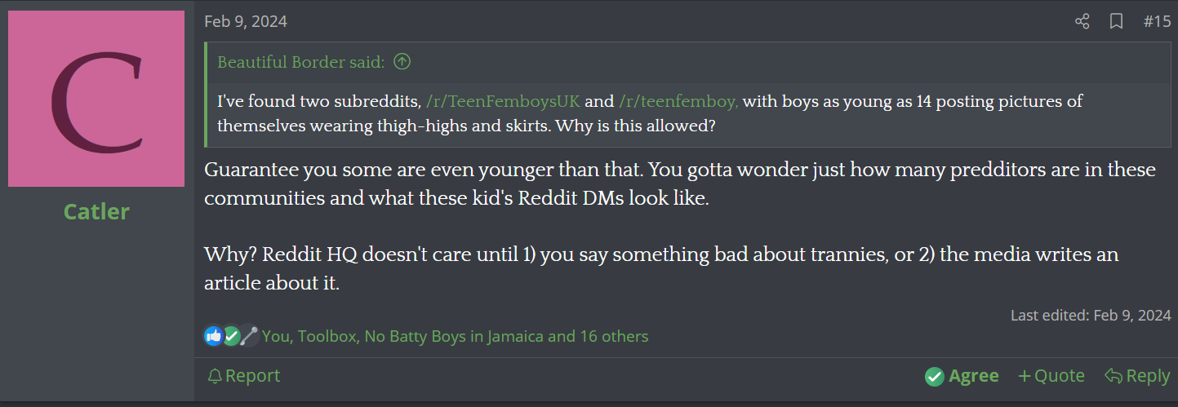Viewport: 1178px width, 407px height.
Task: View the reactions list showing 16 others
Action: click(455, 336)
